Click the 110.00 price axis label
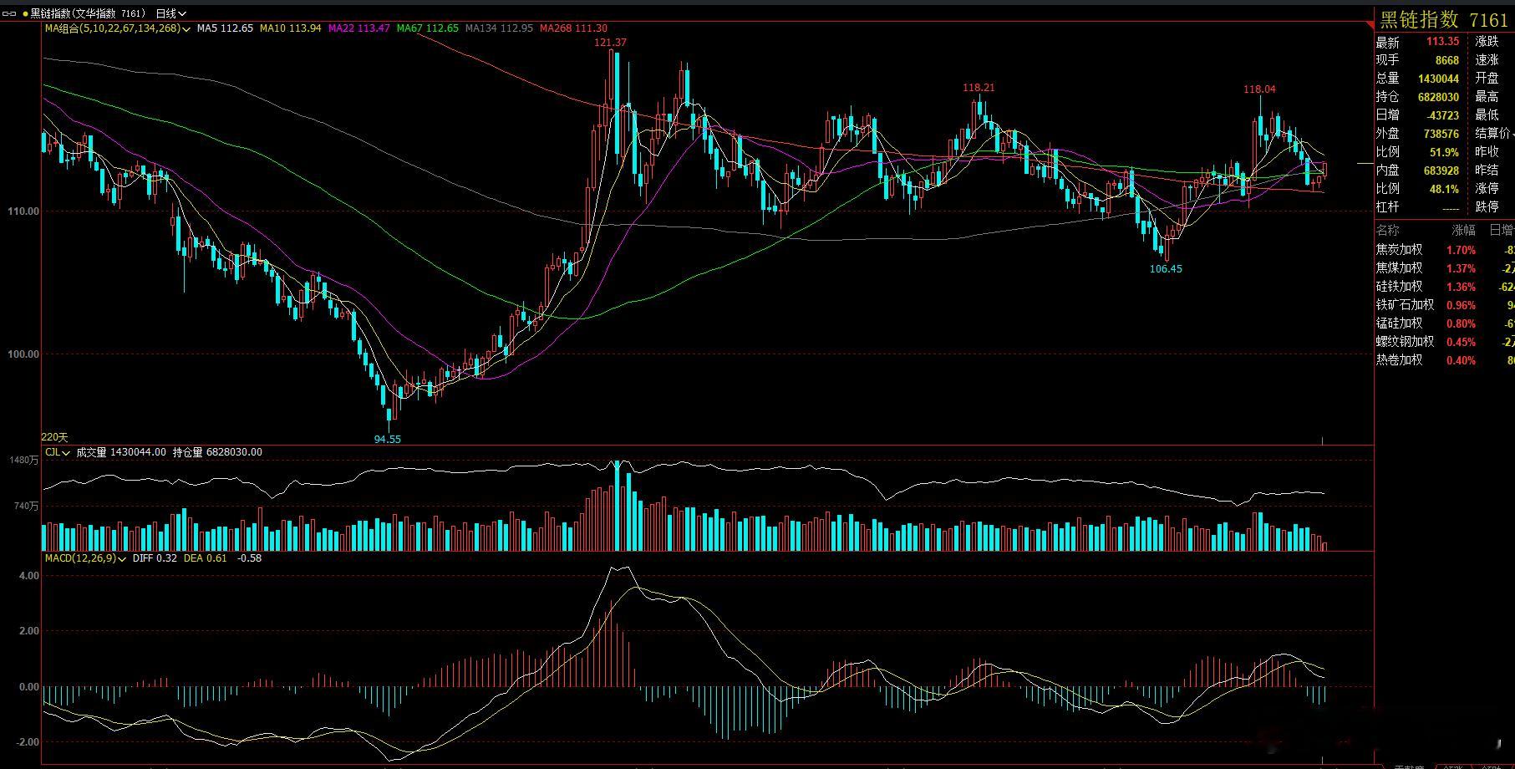 click(23, 211)
